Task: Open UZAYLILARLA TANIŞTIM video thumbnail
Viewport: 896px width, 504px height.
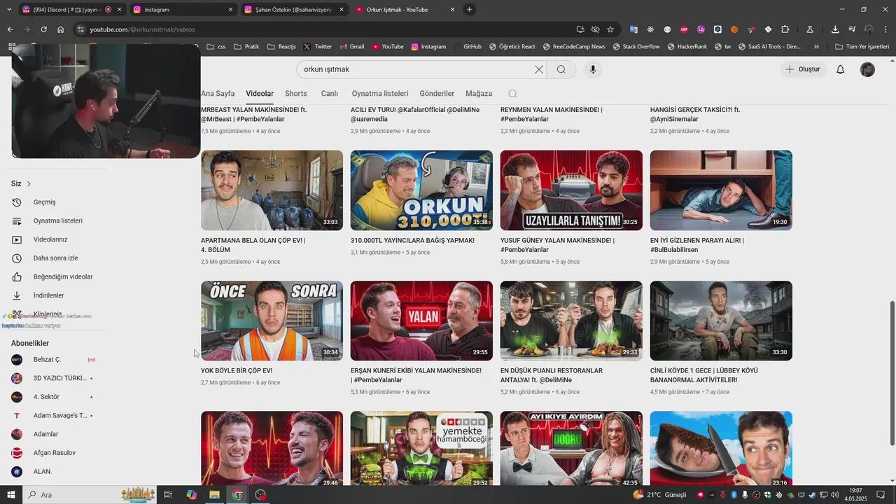Action: [571, 190]
